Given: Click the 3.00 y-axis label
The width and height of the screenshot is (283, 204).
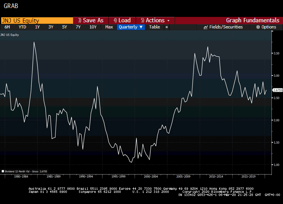Looking at the screenshot, I should click(276, 76).
